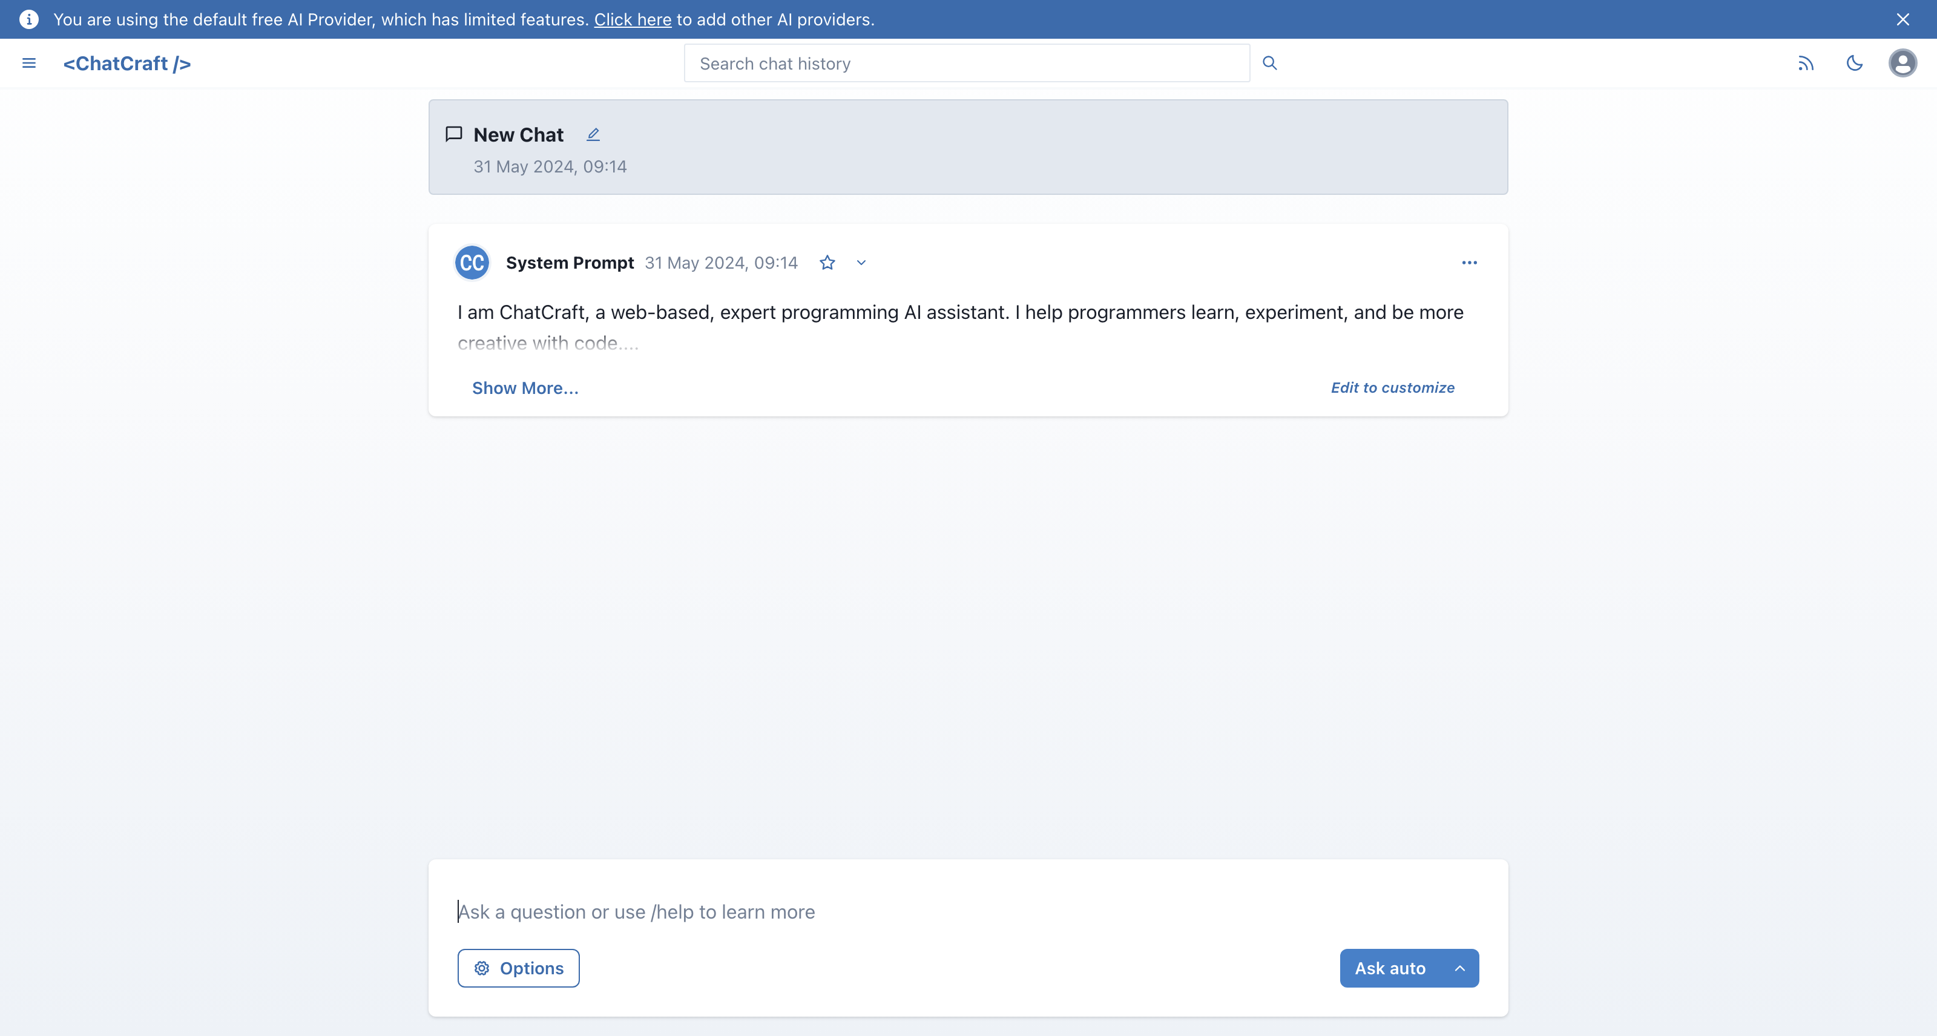
Task: Expand the Ask auto model chevron
Action: click(1459, 968)
